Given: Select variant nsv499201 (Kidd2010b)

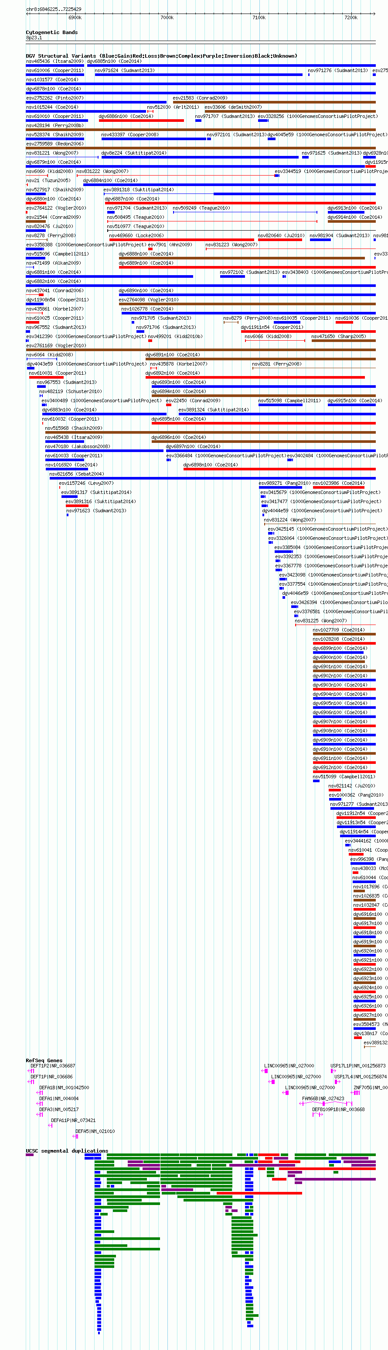Looking at the screenshot, I should coord(175,336).
